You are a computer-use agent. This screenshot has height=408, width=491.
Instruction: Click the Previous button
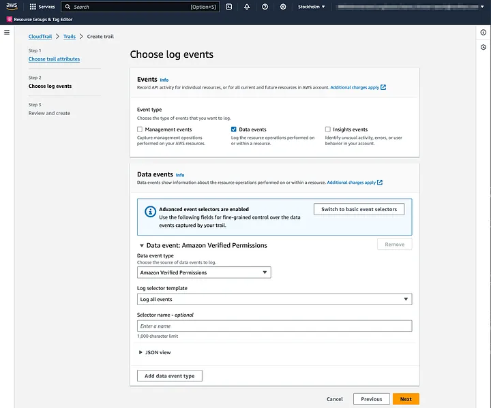(372, 399)
